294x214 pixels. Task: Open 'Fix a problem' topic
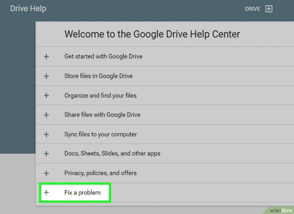(x=83, y=193)
